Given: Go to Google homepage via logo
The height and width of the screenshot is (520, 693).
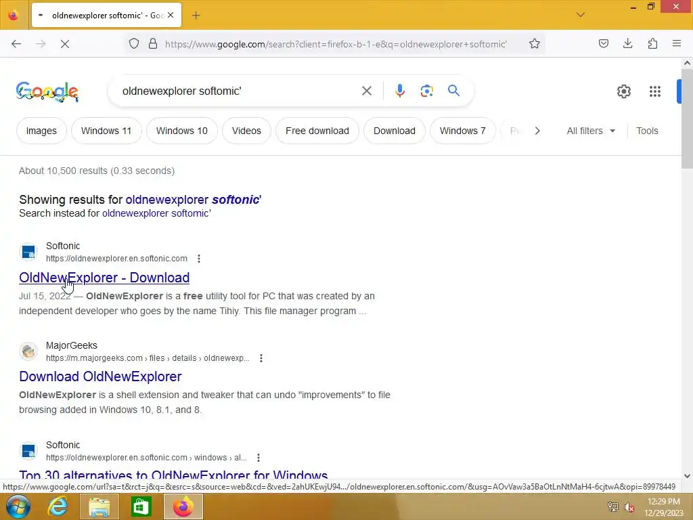Looking at the screenshot, I should (47, 91).
